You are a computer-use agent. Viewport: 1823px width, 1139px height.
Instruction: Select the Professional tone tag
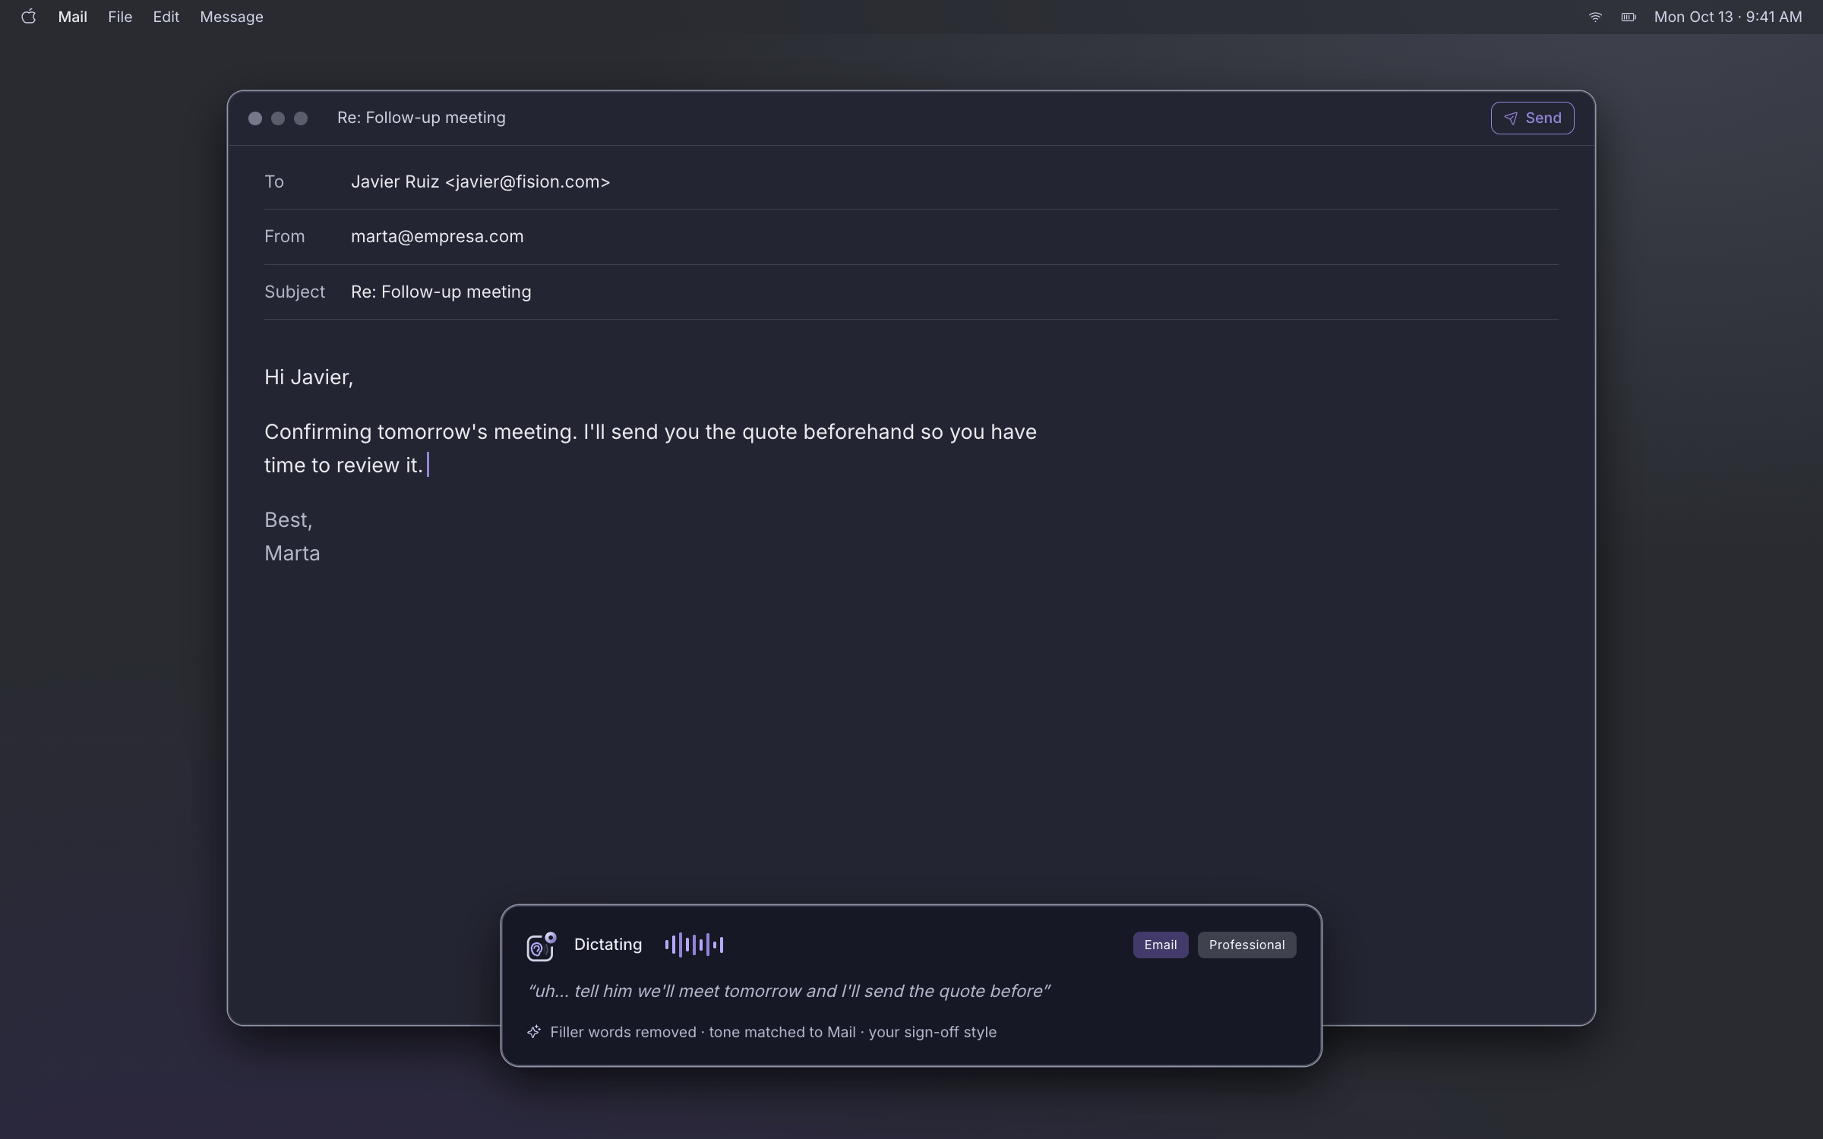click(1246, 945)
